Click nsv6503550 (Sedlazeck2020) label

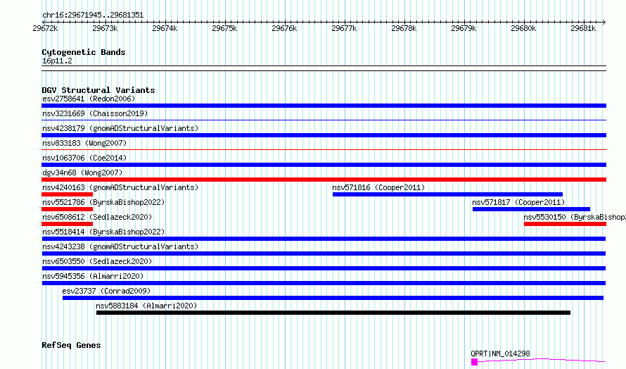point(97,261)
